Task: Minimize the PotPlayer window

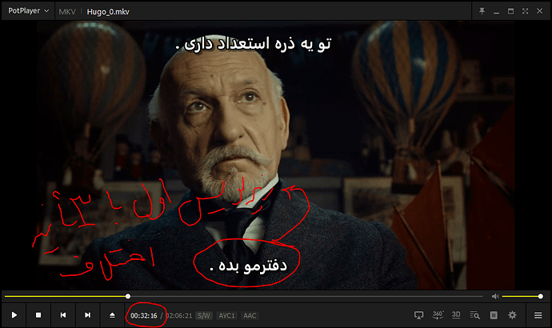Action: (x=496, y=11)
